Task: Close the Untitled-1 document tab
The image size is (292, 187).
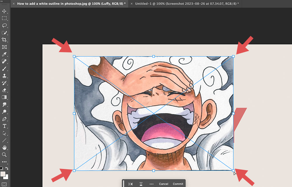Action: coord(131,3)
